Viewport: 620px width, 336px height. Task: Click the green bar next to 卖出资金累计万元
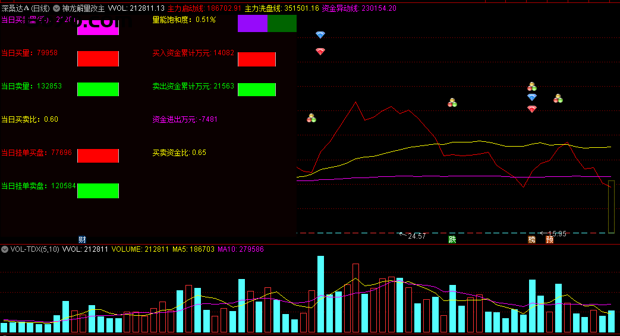257,90
